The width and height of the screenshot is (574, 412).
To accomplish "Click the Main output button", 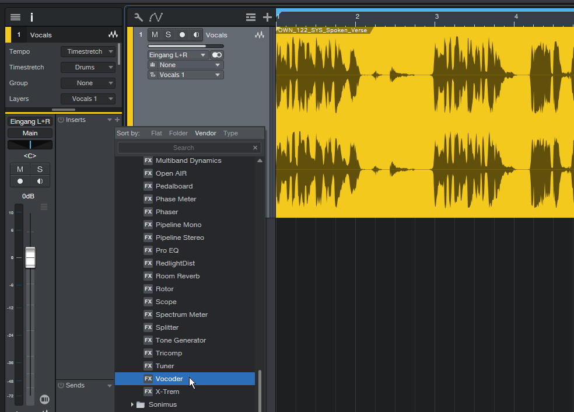I will tap(30, 133).
